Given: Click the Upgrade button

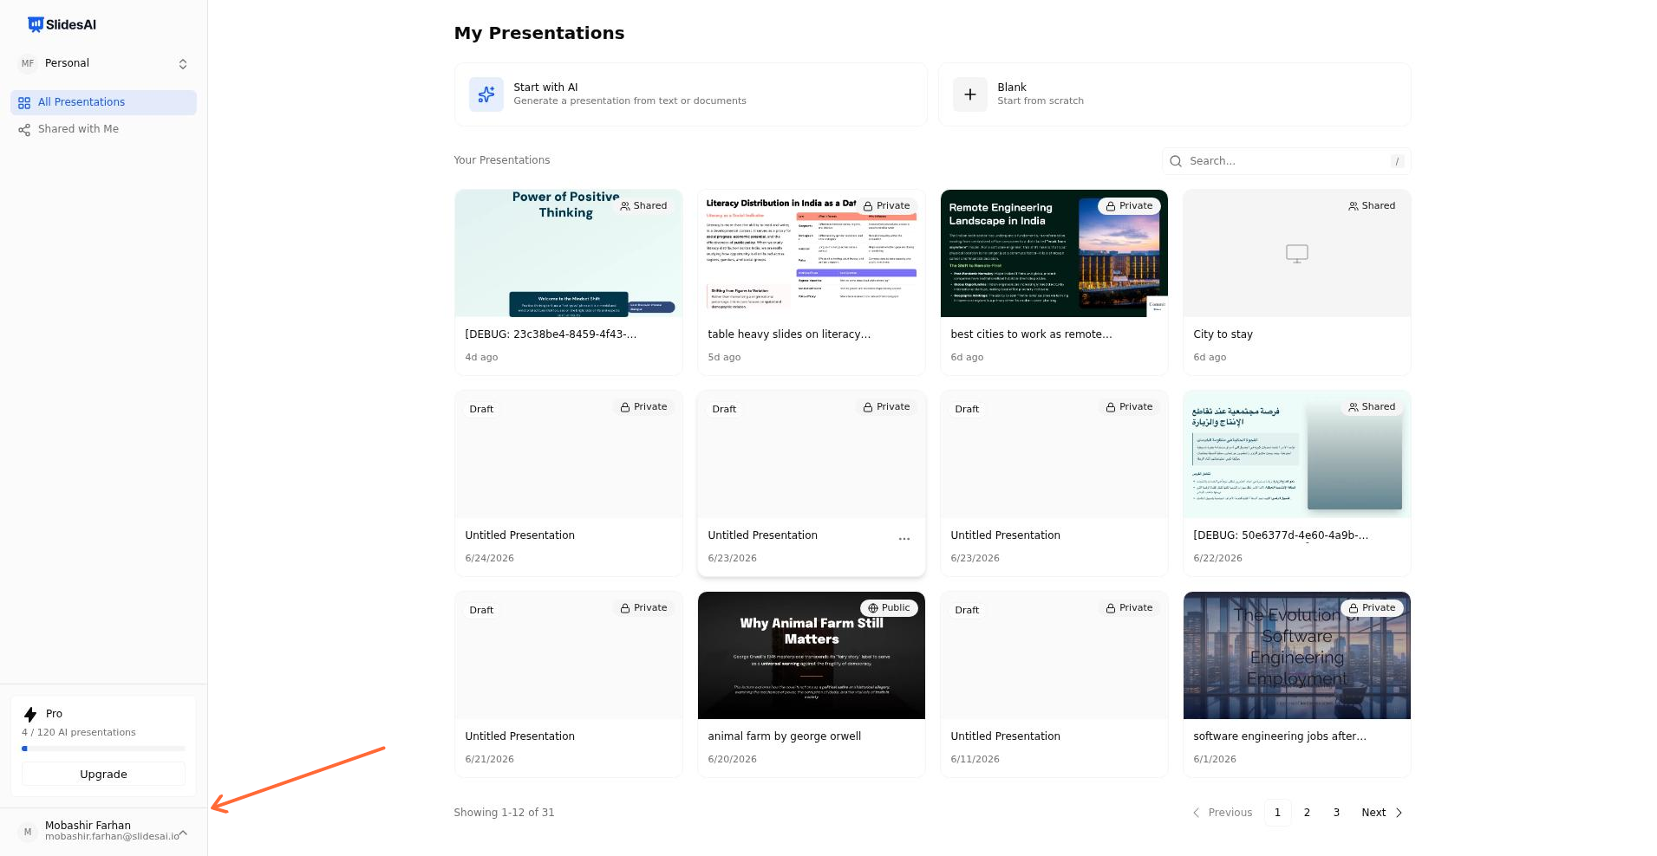Looking at the screenshot, I should pyautogui.click(x=103, y=775).
